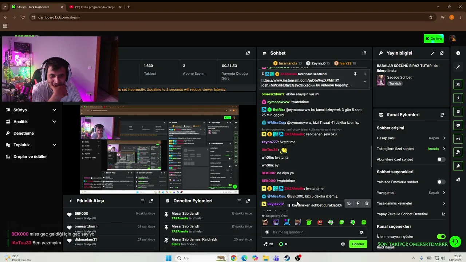The height and width of the screenshot is (262, 466).
Task: Open Yapay Zeka ile Sohbet Denetimi link
Action: click(x=411, y=214)
